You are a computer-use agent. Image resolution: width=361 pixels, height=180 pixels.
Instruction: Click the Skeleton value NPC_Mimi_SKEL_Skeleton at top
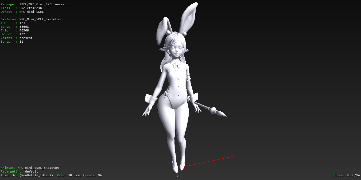[x=40, y=19]
